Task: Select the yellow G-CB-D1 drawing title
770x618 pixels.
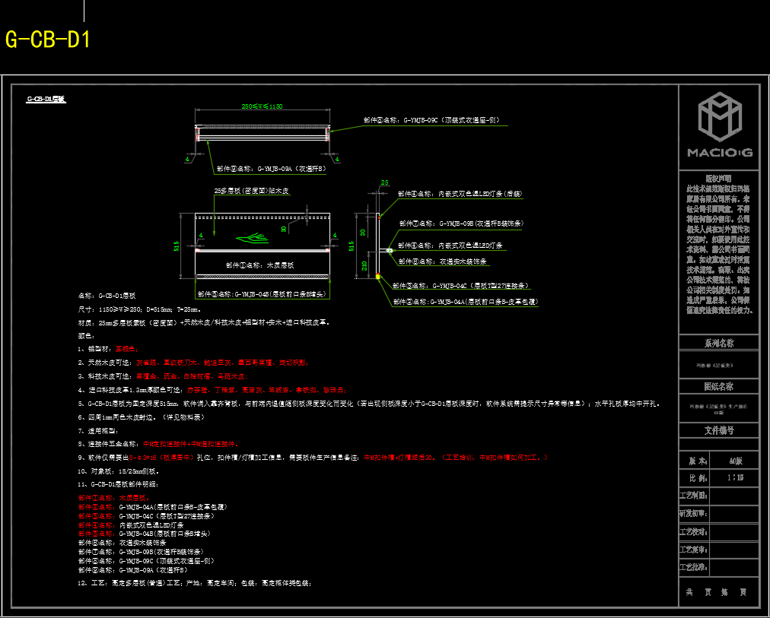Action: [x=48, y=40]
